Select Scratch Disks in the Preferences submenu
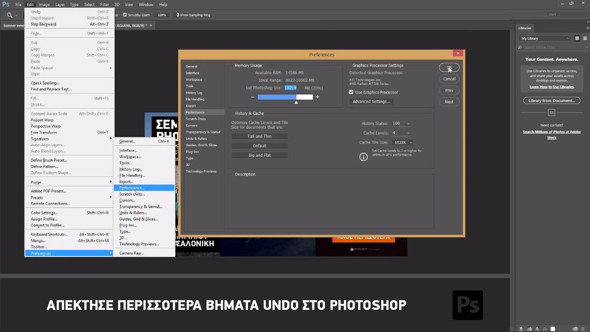This screenshot has width=590, height=332. [132, 194]
